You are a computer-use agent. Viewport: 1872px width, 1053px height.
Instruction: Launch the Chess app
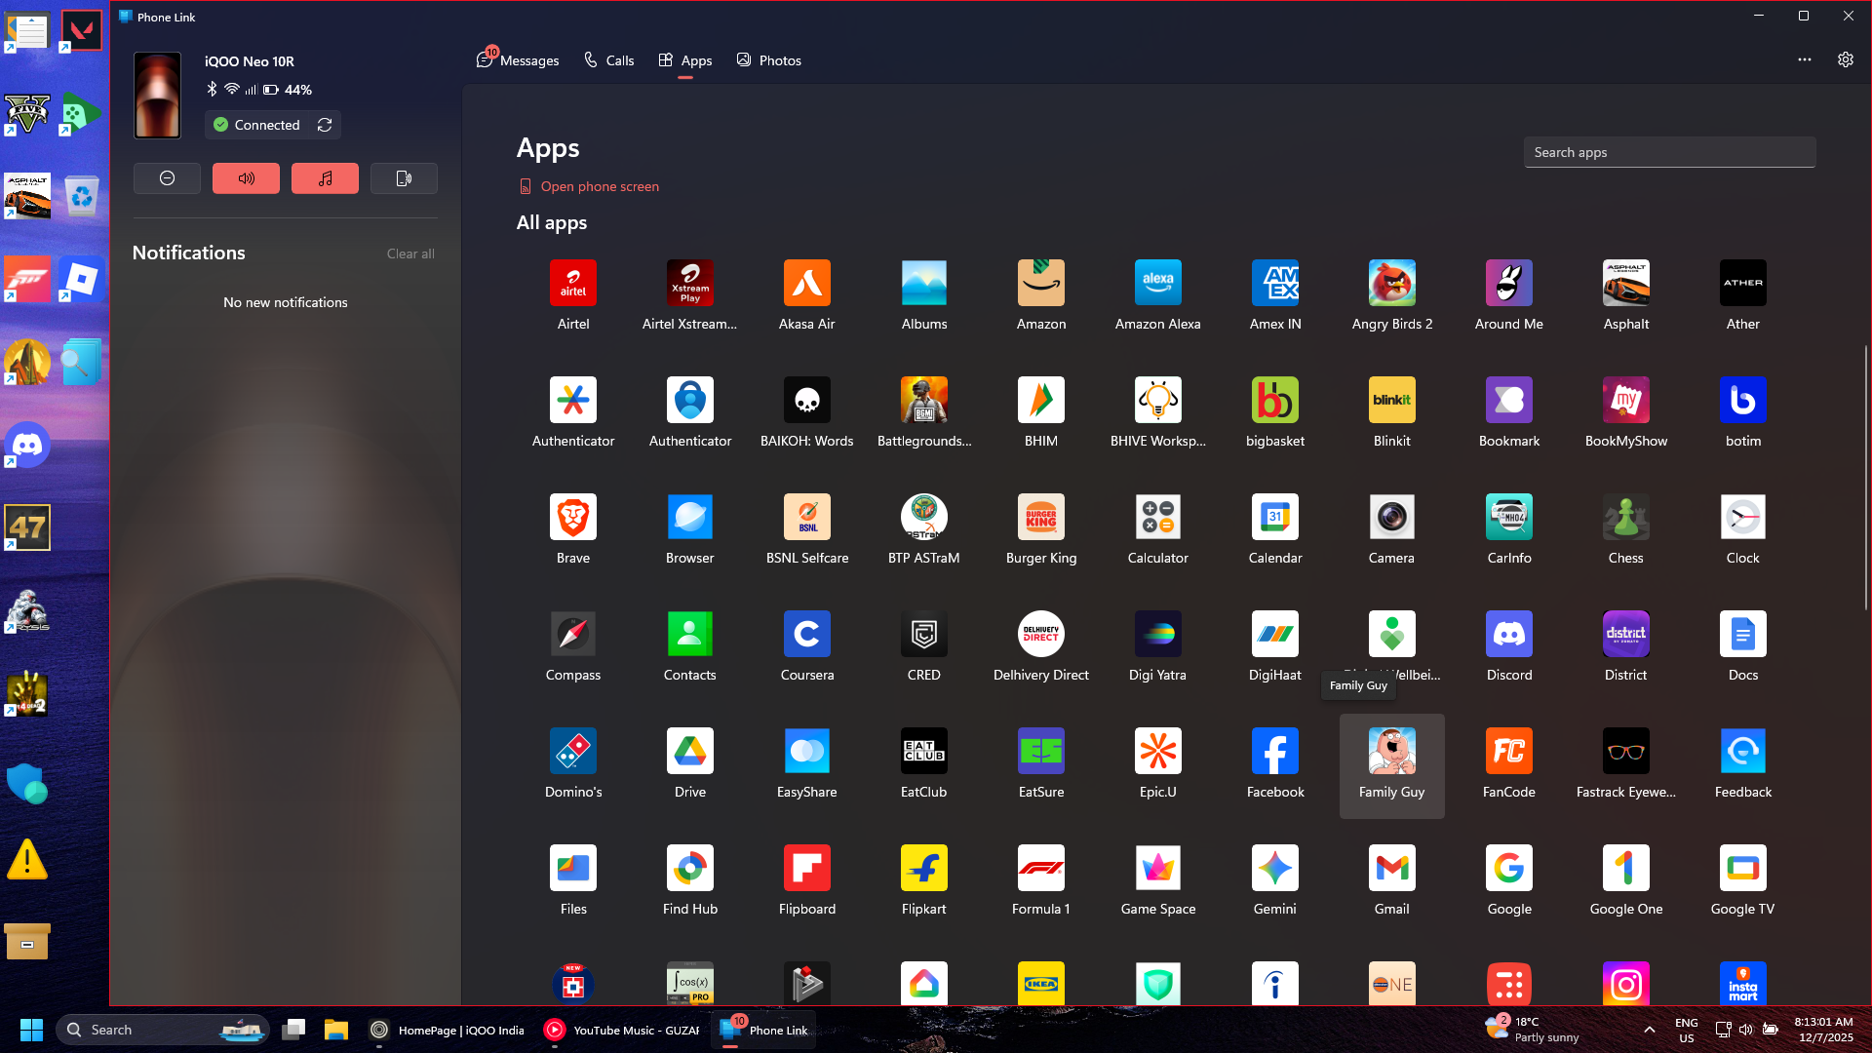pyautogui.click(x=1625, y=518)
